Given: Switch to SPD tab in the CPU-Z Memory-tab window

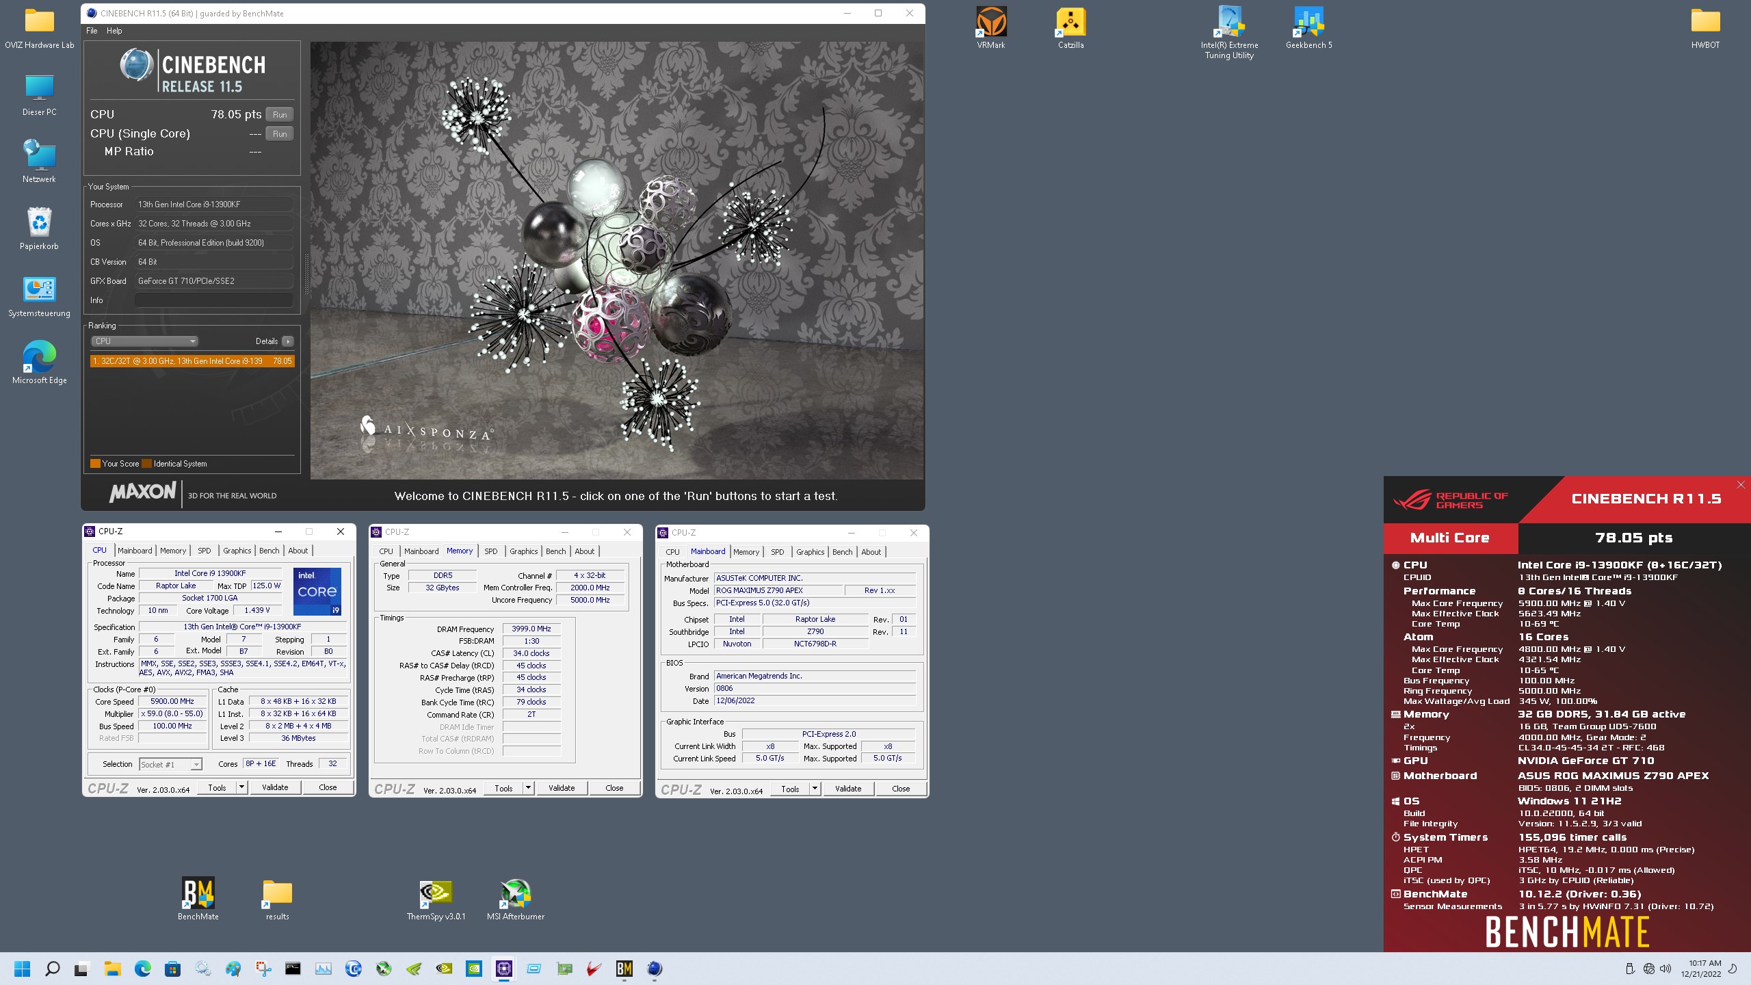Looking at the screenshot, I should coord(490,551).
